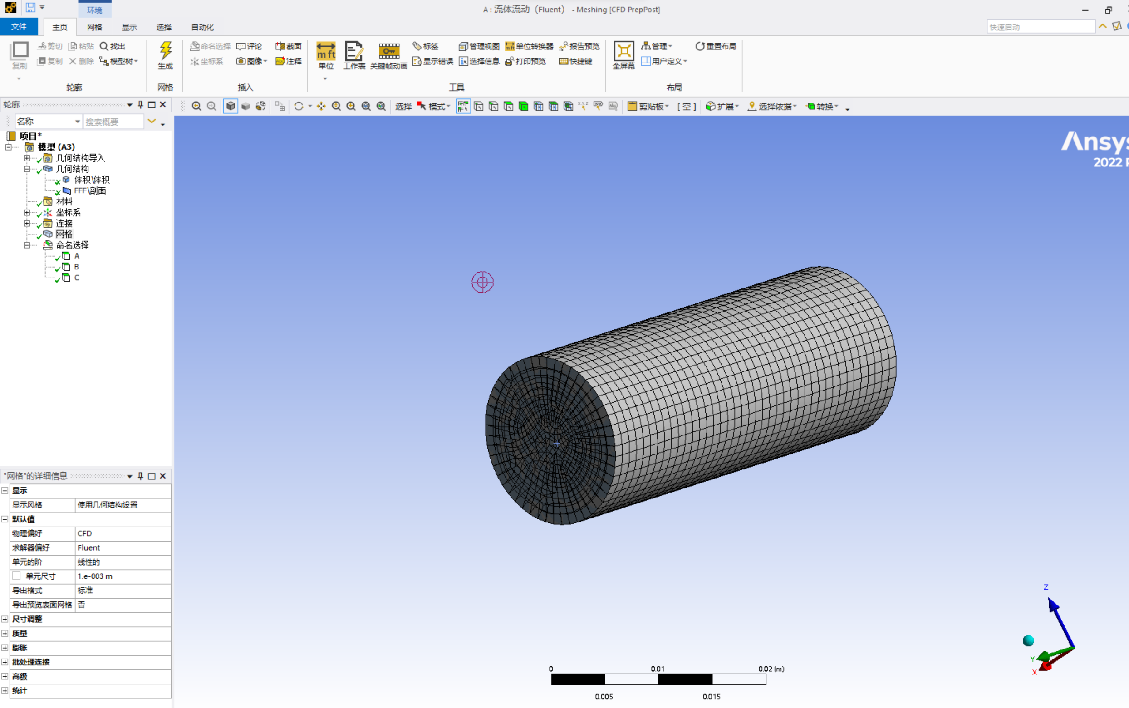
Task: Select the green body selection filter icon
Action: 523,107
